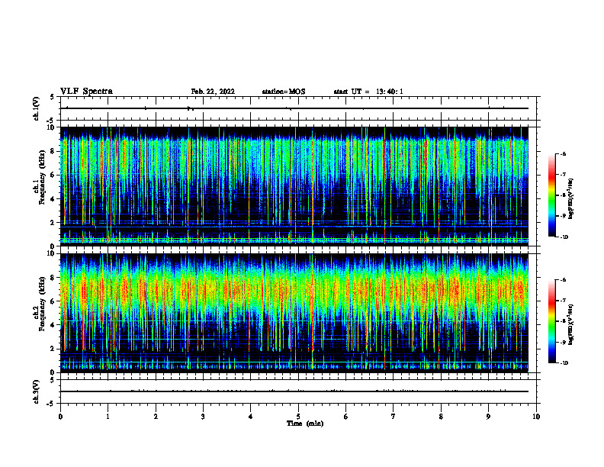This screenshot has width=604, height=467.
Task: Click the ch.1 voltage waveform trace
Action: (x=294, y=108)
